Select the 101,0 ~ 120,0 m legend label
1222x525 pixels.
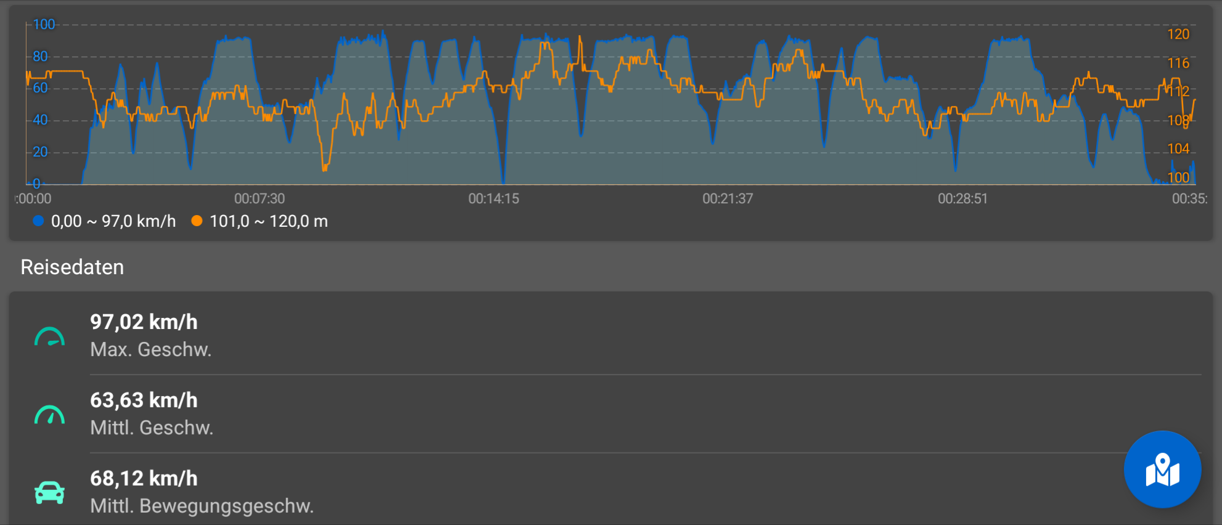click(x=269, y=221)
